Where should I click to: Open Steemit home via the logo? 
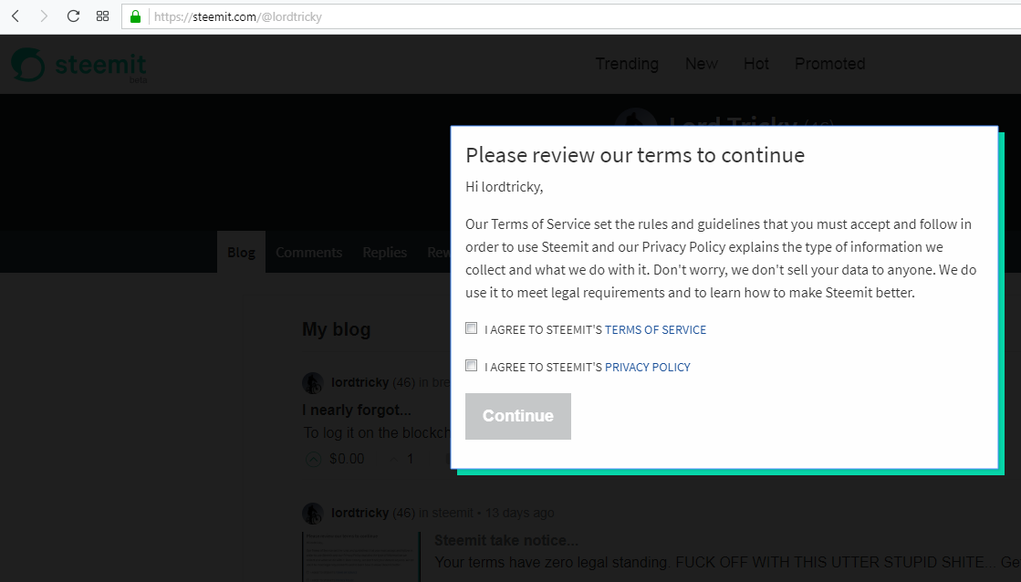pos(78,65)
